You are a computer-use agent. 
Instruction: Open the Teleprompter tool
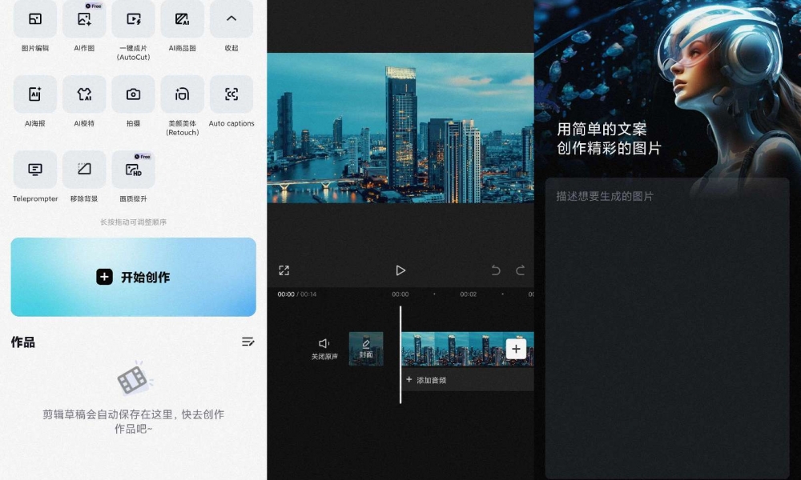(35, 170)
